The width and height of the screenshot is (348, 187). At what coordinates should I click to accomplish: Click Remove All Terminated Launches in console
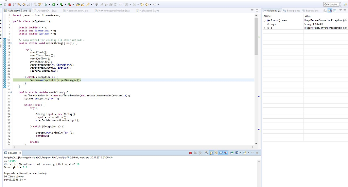coord(200,153)
